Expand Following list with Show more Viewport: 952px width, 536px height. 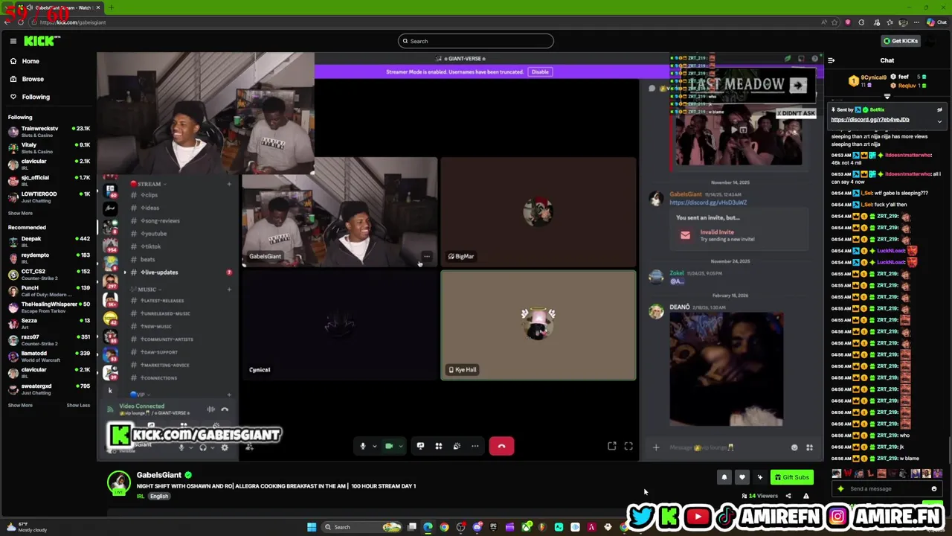(20, 213)
